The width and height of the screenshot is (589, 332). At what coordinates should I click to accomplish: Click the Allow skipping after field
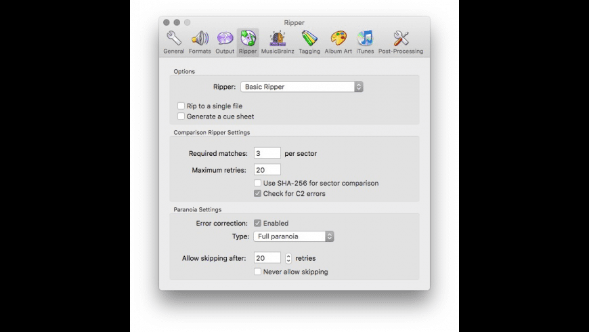coord(267,258)
